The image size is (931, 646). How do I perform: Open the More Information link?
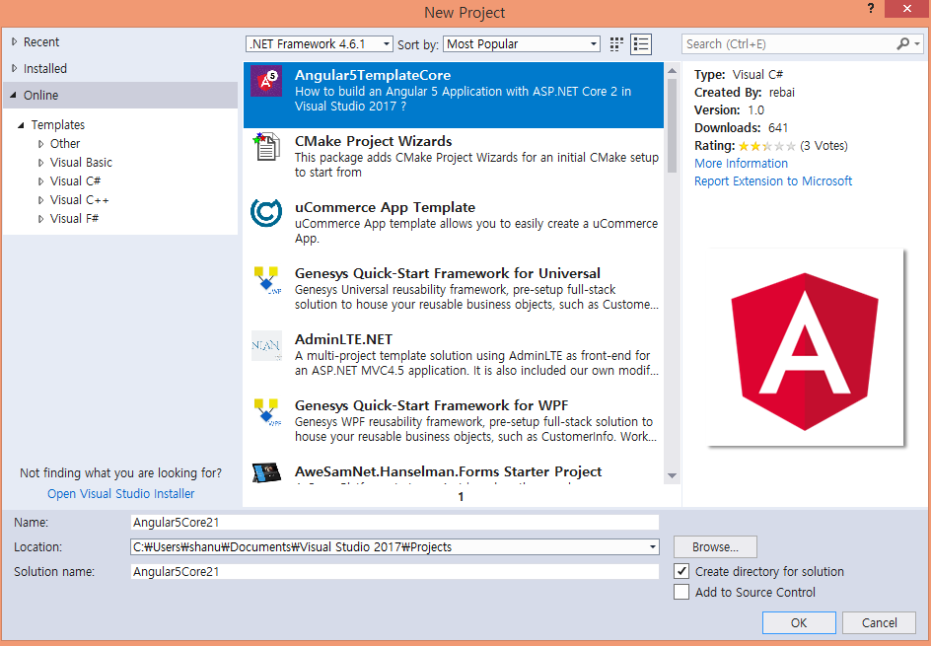[x=741, y=164]
